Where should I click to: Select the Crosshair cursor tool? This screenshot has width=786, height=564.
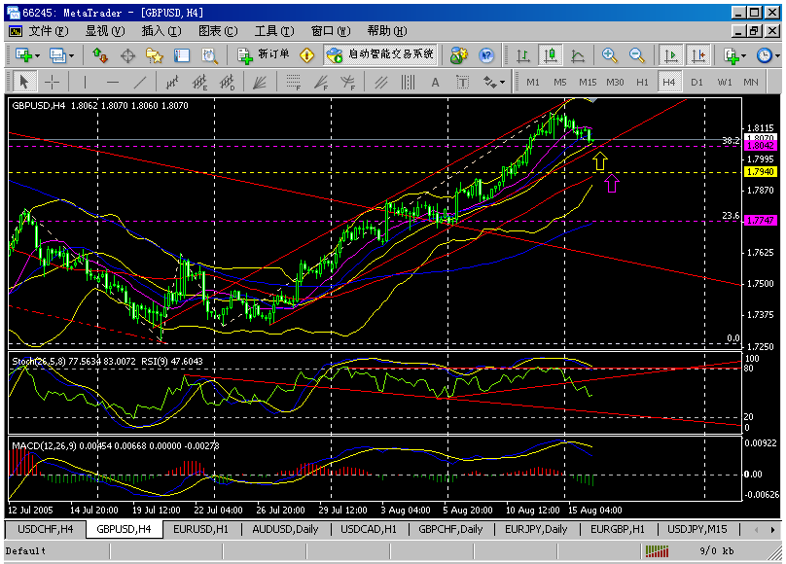52,82
